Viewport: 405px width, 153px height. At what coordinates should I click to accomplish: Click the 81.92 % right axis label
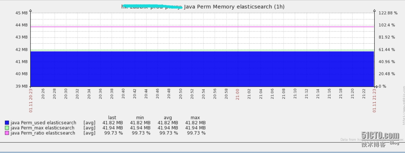click(x=387, y=37)
